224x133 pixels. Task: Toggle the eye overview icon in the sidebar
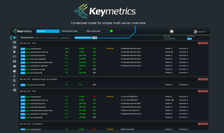[14, 38]
